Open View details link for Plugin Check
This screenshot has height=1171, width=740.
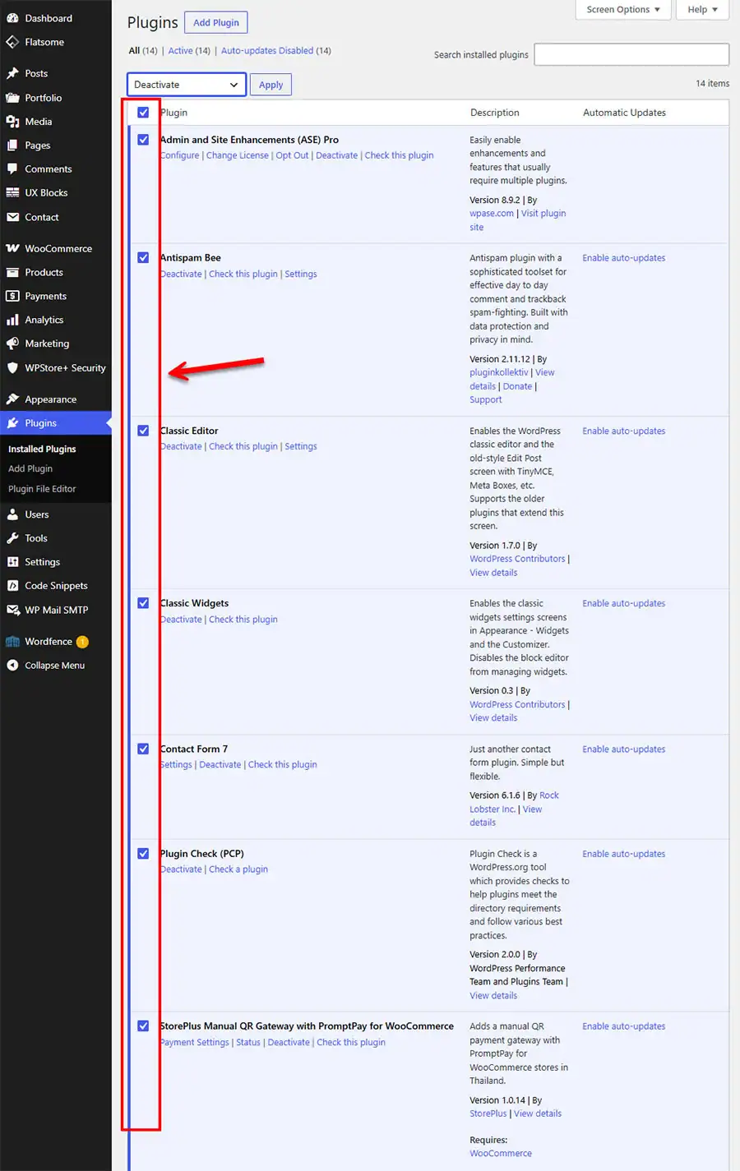[x=493, y=996]
